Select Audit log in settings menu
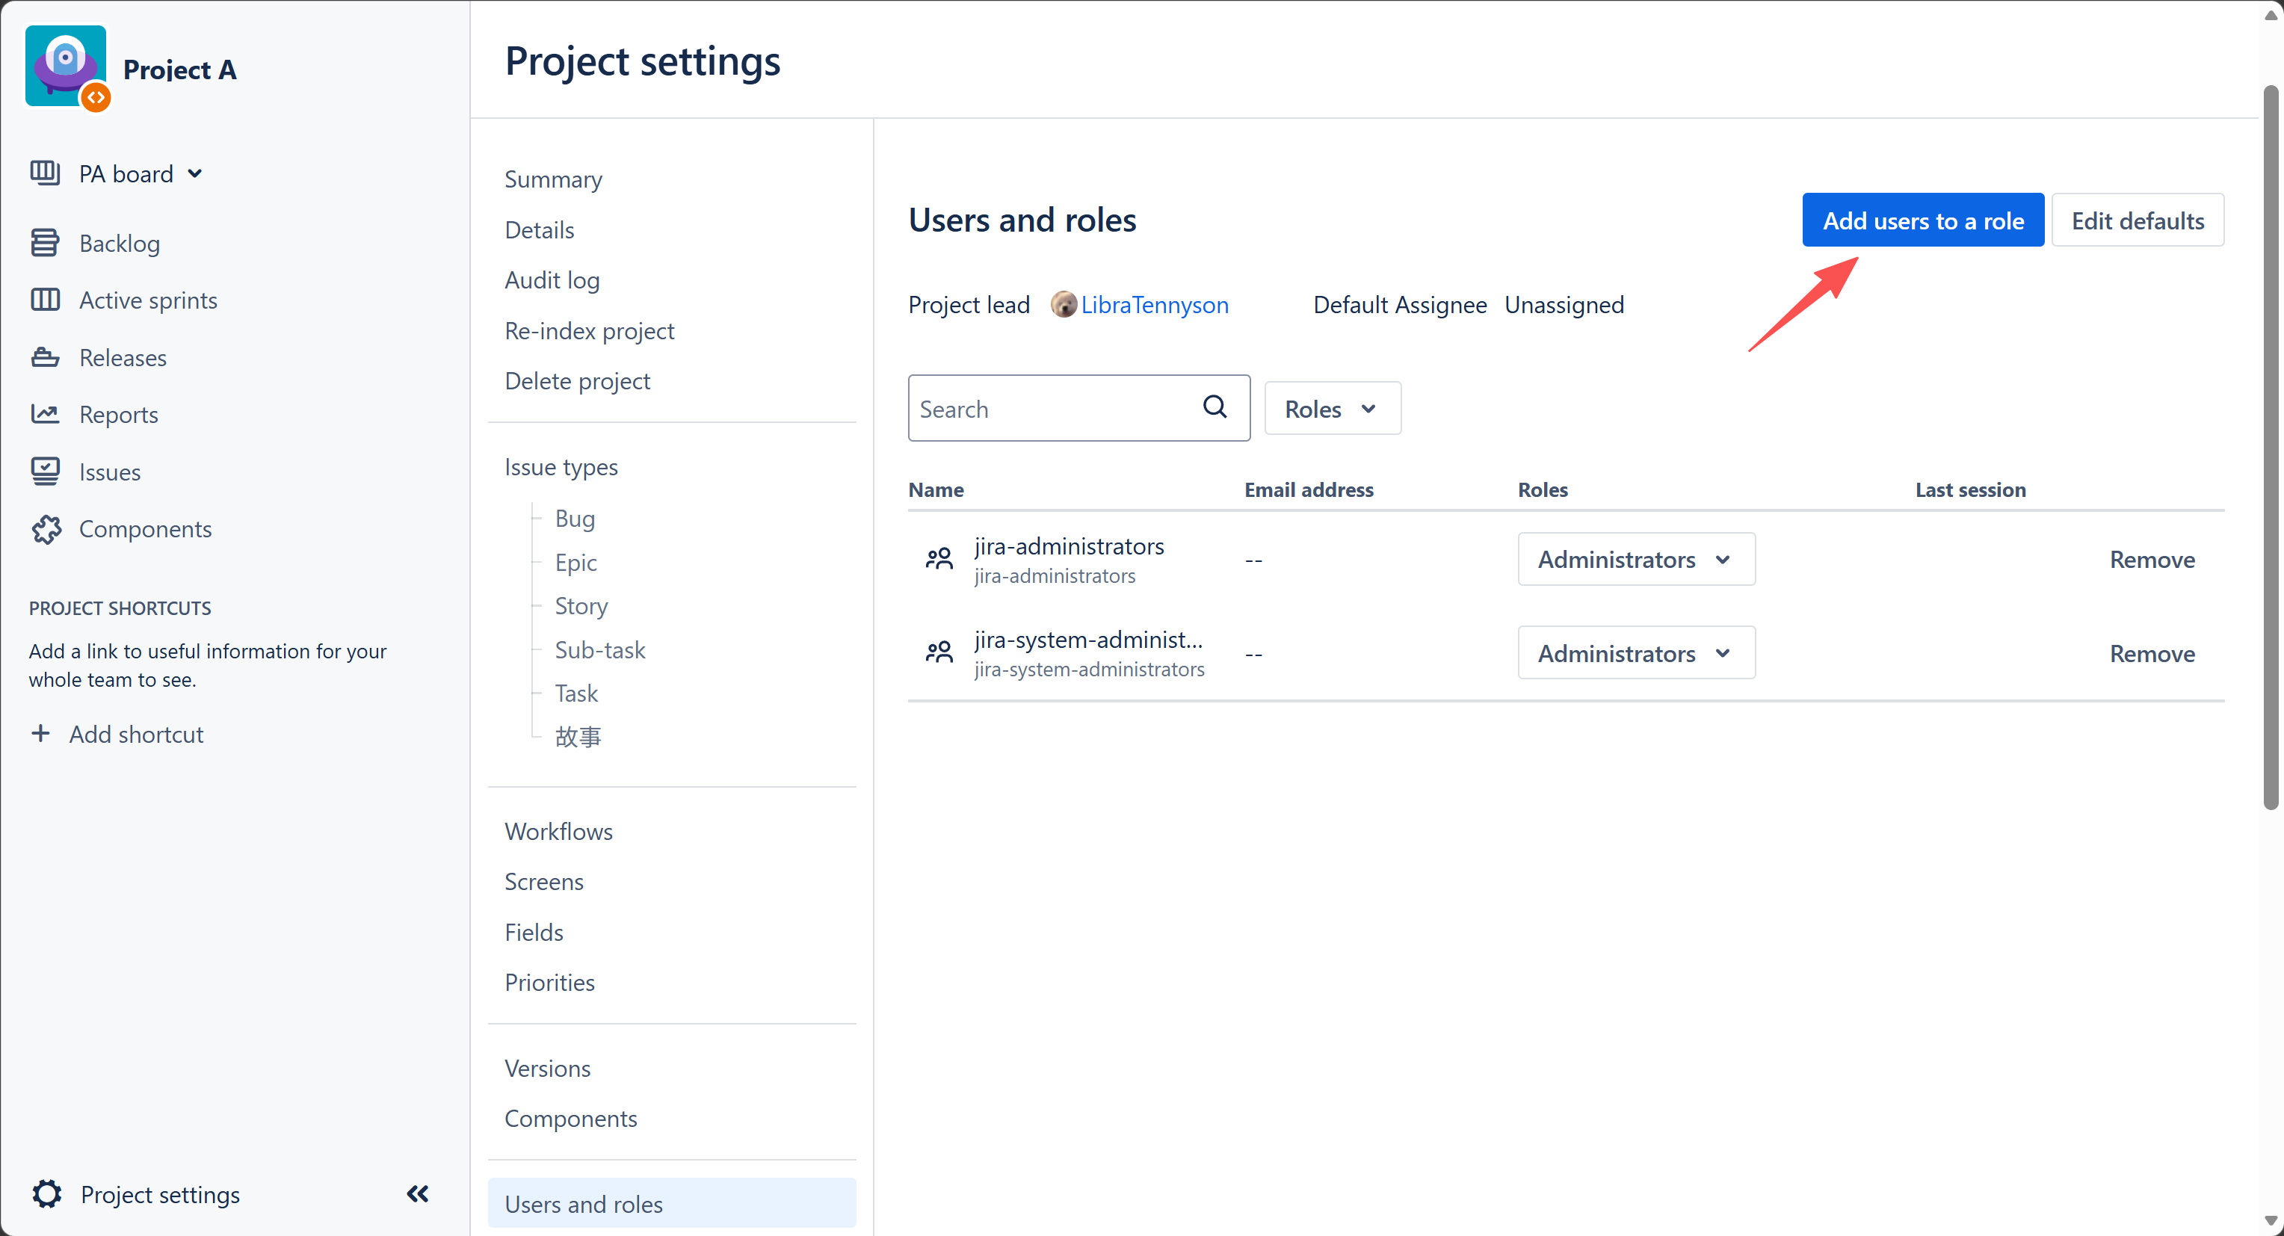Image resolution: width=2284 pixels, height=1236 pixels. pyautogui.click(x=552, y=280)
